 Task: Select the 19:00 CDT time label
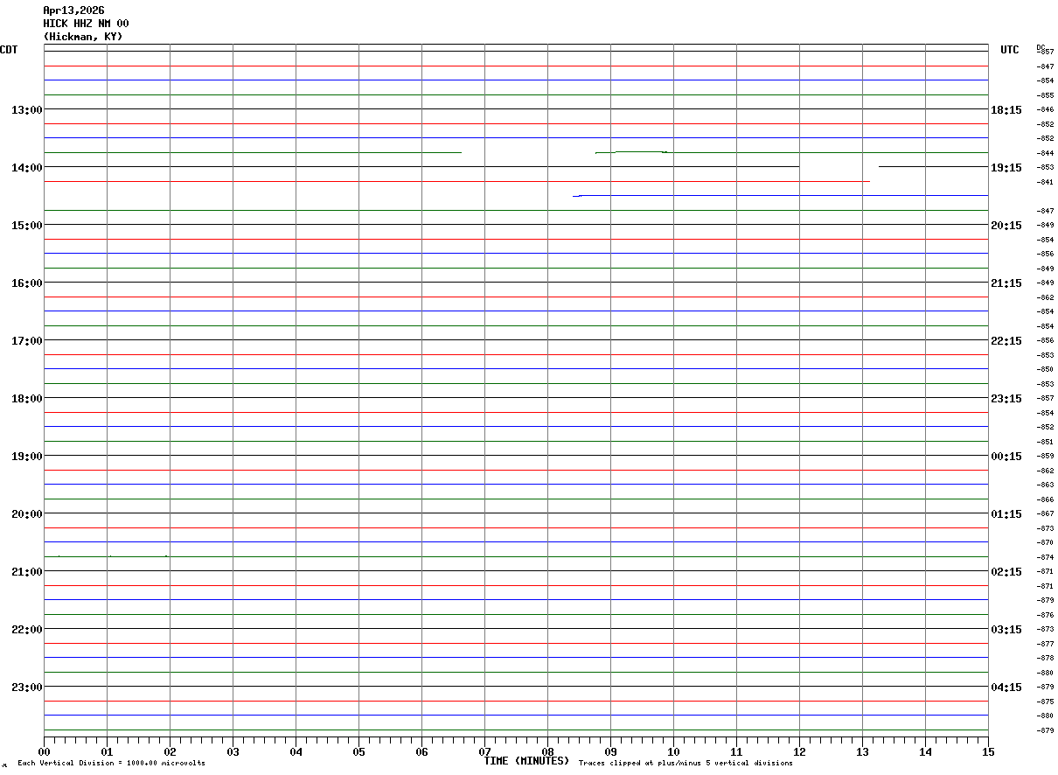27,456
